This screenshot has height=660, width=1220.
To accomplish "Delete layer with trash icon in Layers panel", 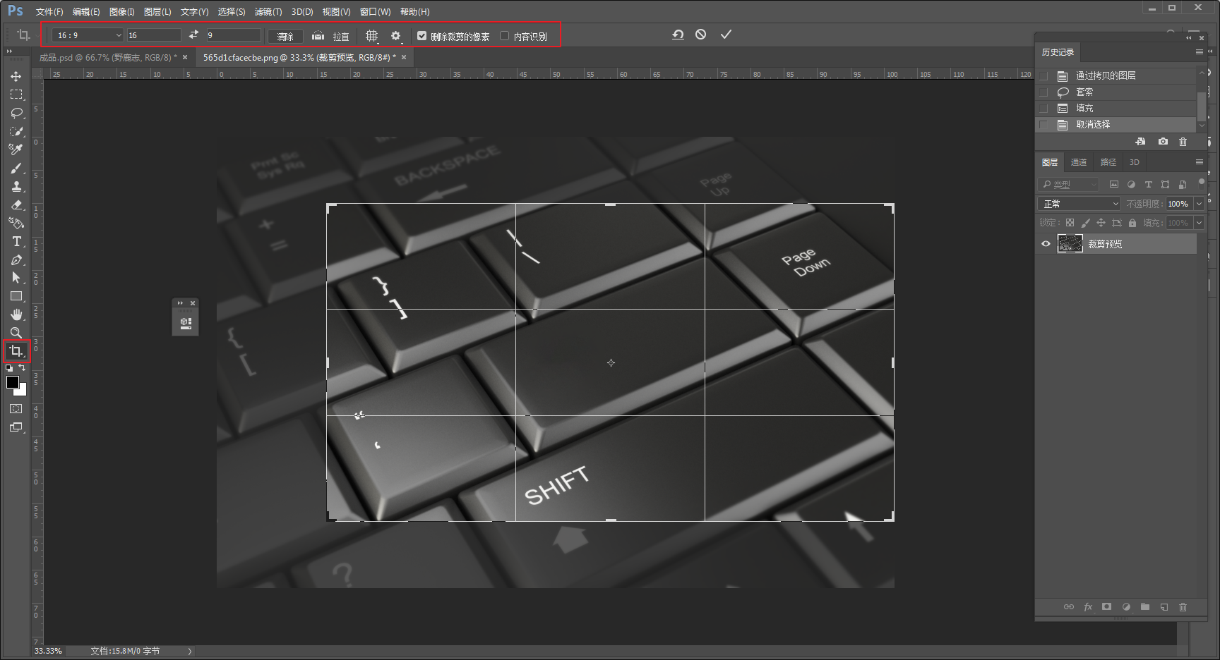I will coord(1183,606).
